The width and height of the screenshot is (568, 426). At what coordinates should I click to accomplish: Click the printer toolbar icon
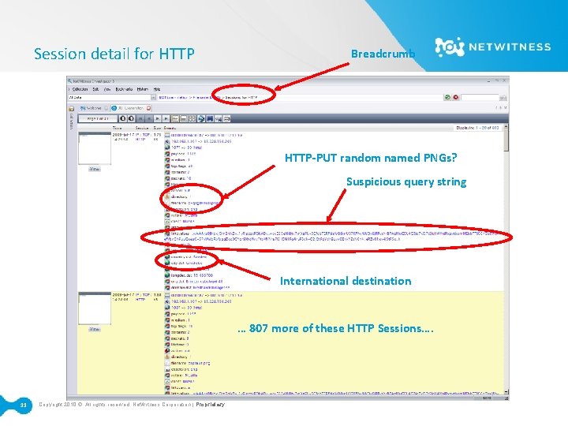[226, 118]
